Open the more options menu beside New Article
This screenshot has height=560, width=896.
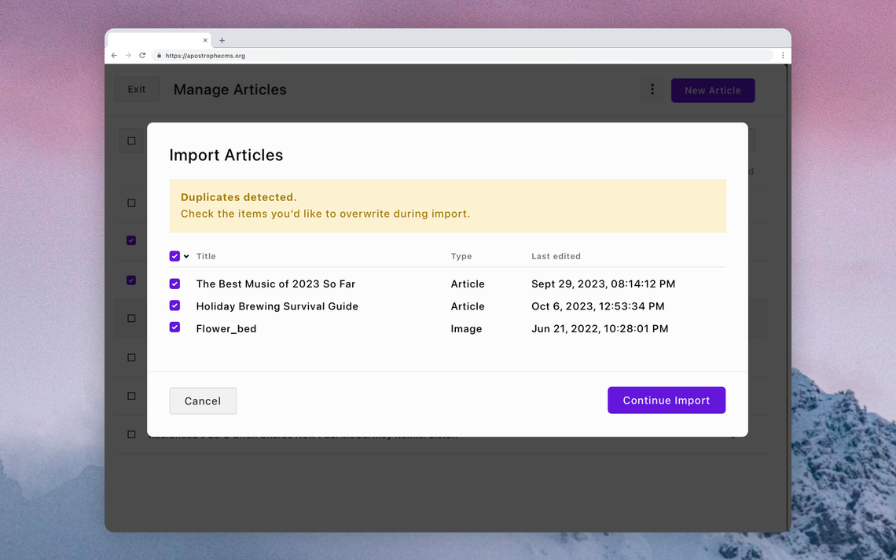652,90
